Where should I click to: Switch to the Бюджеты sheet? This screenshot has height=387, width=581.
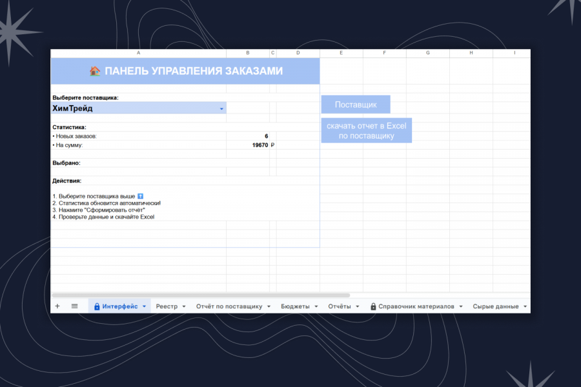[295, 306]
